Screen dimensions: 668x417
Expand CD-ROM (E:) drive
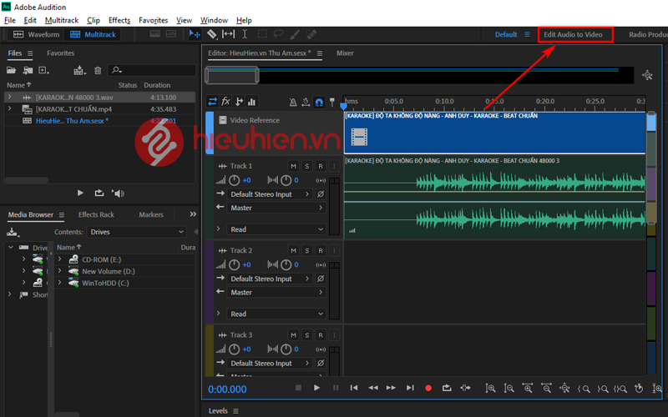point(59,259)
